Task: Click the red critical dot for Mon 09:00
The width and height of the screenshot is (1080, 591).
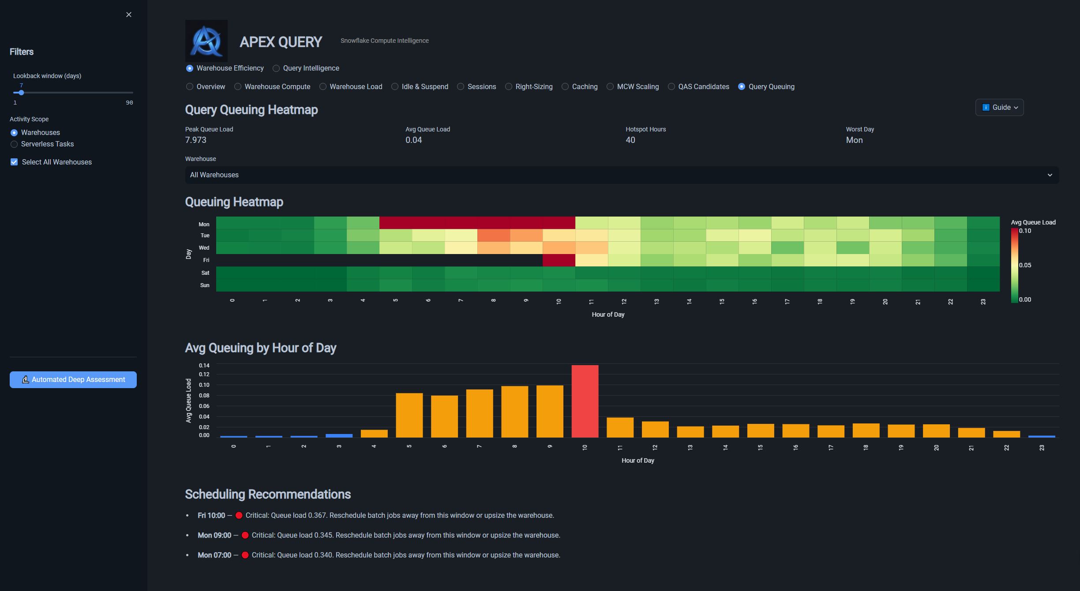Action: tap(245, 535)
